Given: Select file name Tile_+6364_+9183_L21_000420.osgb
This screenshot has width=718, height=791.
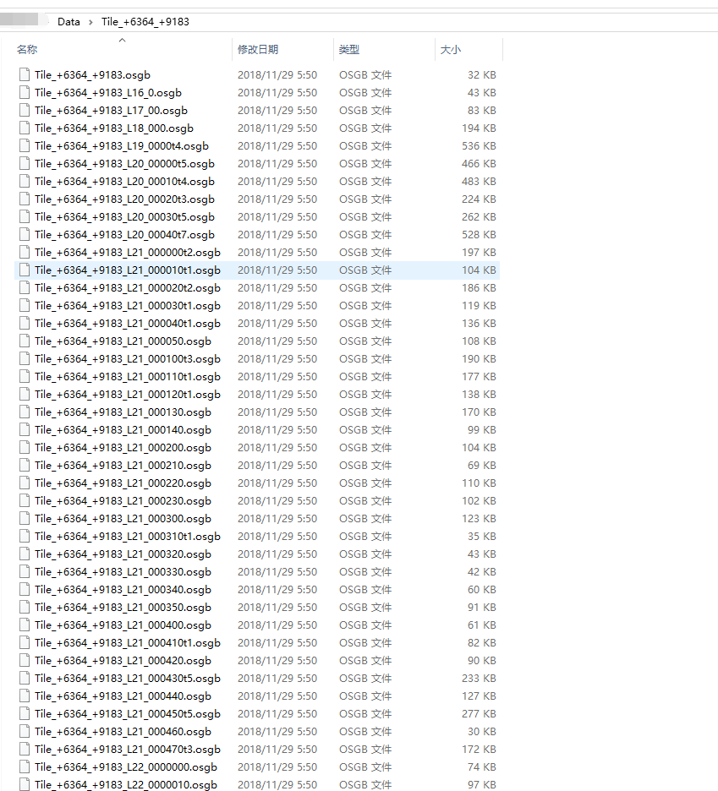Looking at the screenshot, I should [123, 660].
